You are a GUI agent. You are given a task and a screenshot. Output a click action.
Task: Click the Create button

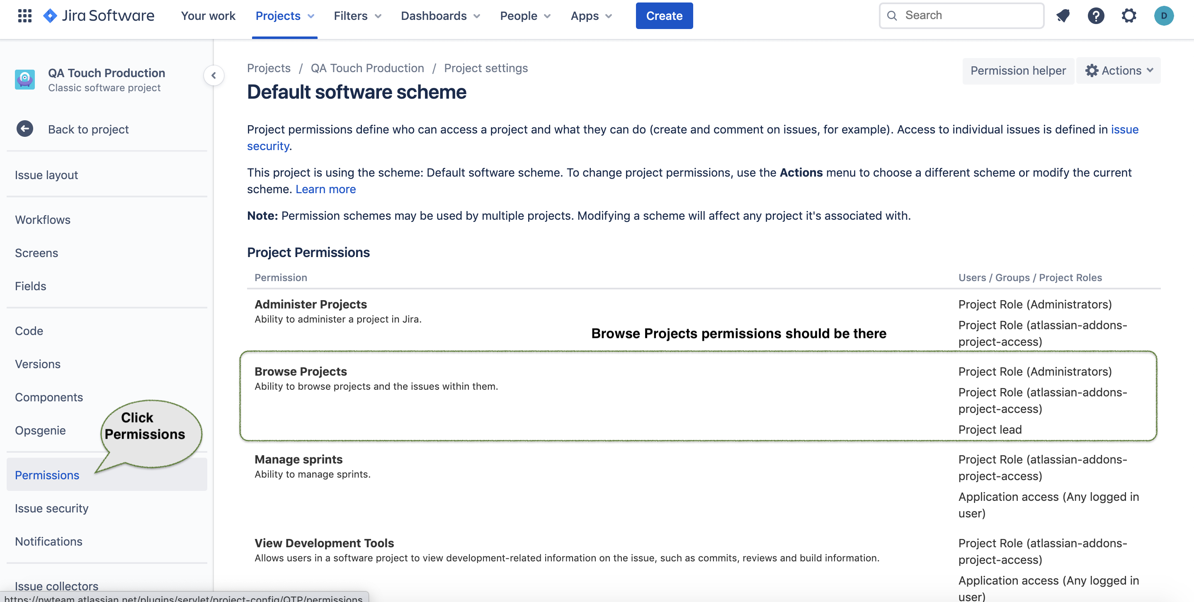(x=664, y=16)
